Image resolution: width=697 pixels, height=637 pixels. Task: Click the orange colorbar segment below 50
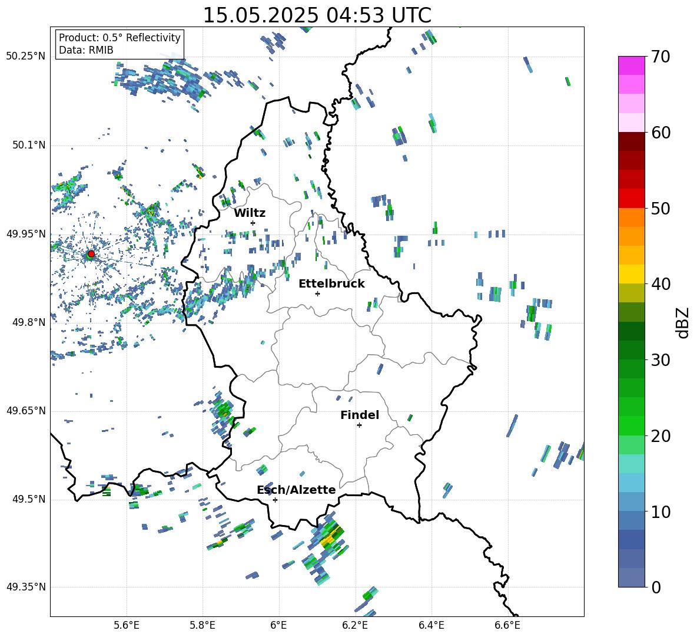point(632,217)
